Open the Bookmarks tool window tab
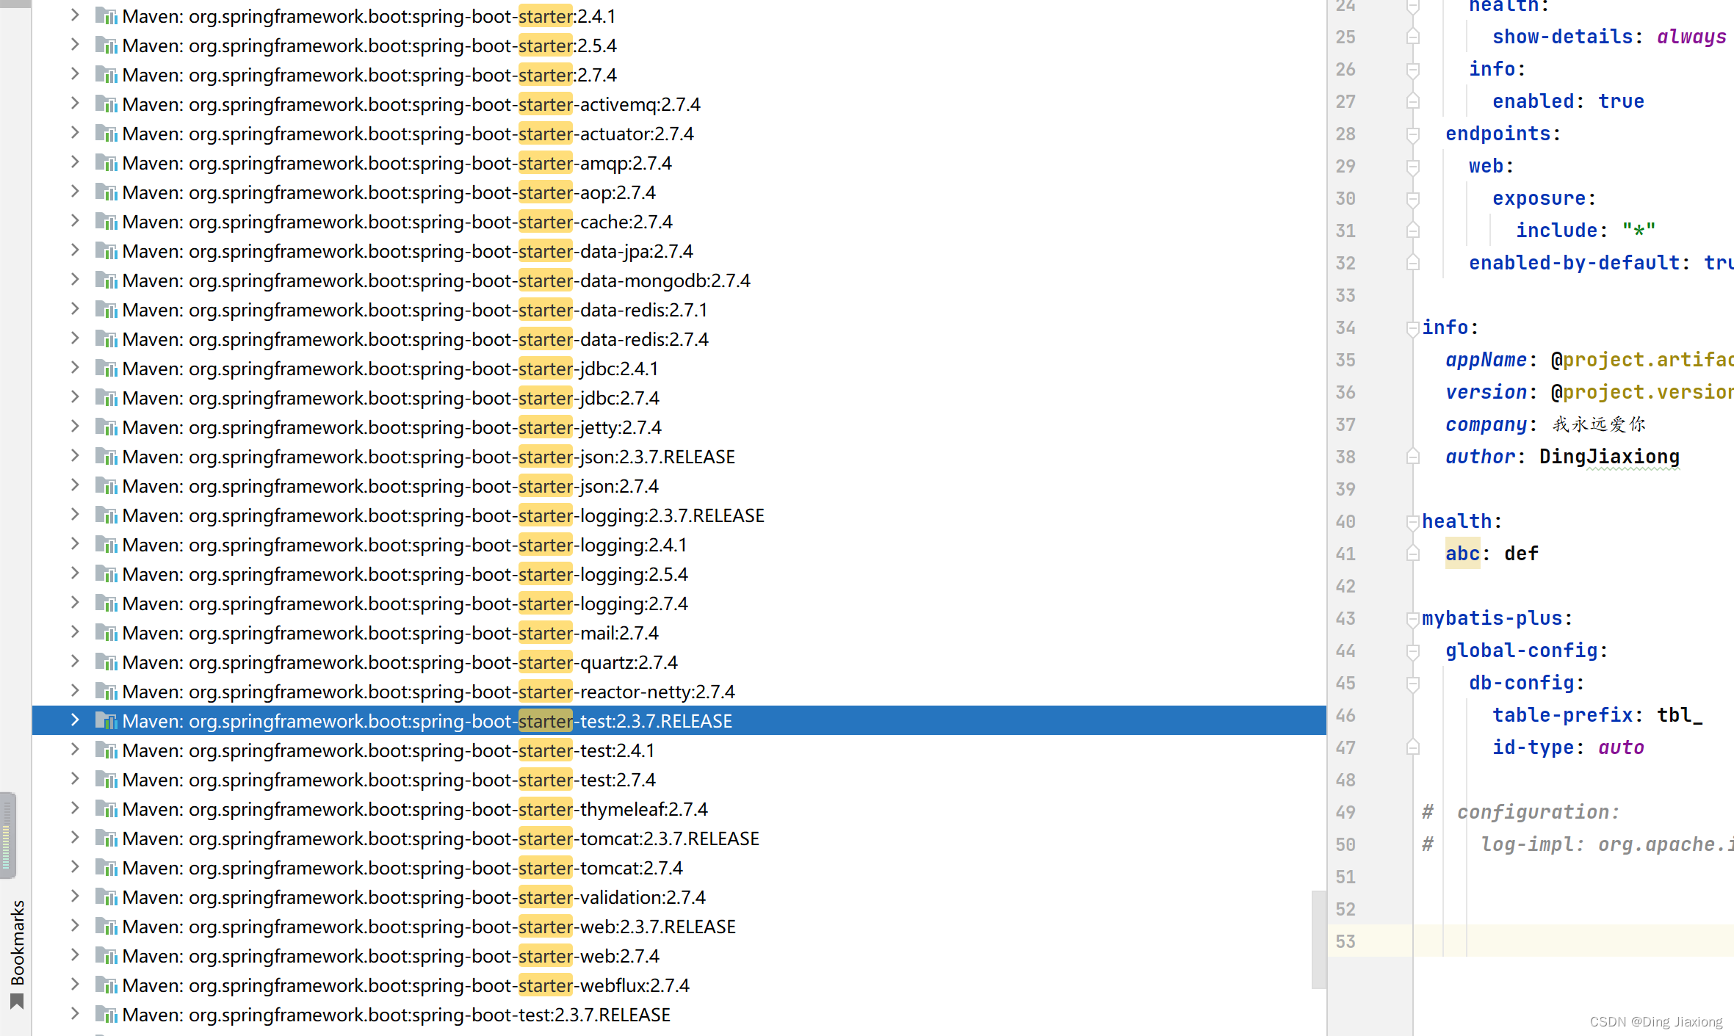The width and height of the screenshot is (1734, 1036). (17, 953)
